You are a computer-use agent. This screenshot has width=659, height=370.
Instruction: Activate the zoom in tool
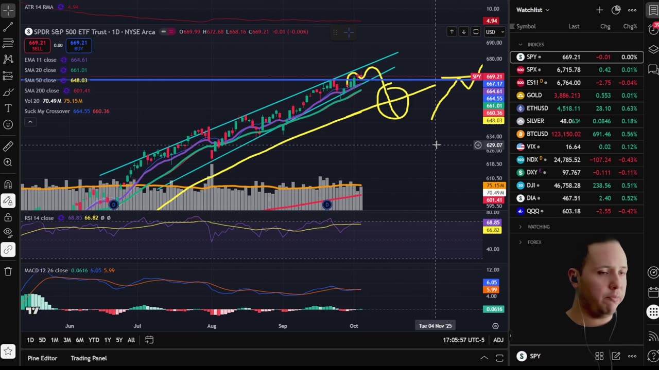[x=8, y=162]
